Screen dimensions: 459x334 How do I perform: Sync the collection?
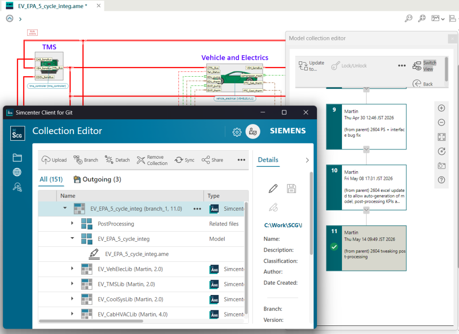pyautogui.click(x=184, y=160)
